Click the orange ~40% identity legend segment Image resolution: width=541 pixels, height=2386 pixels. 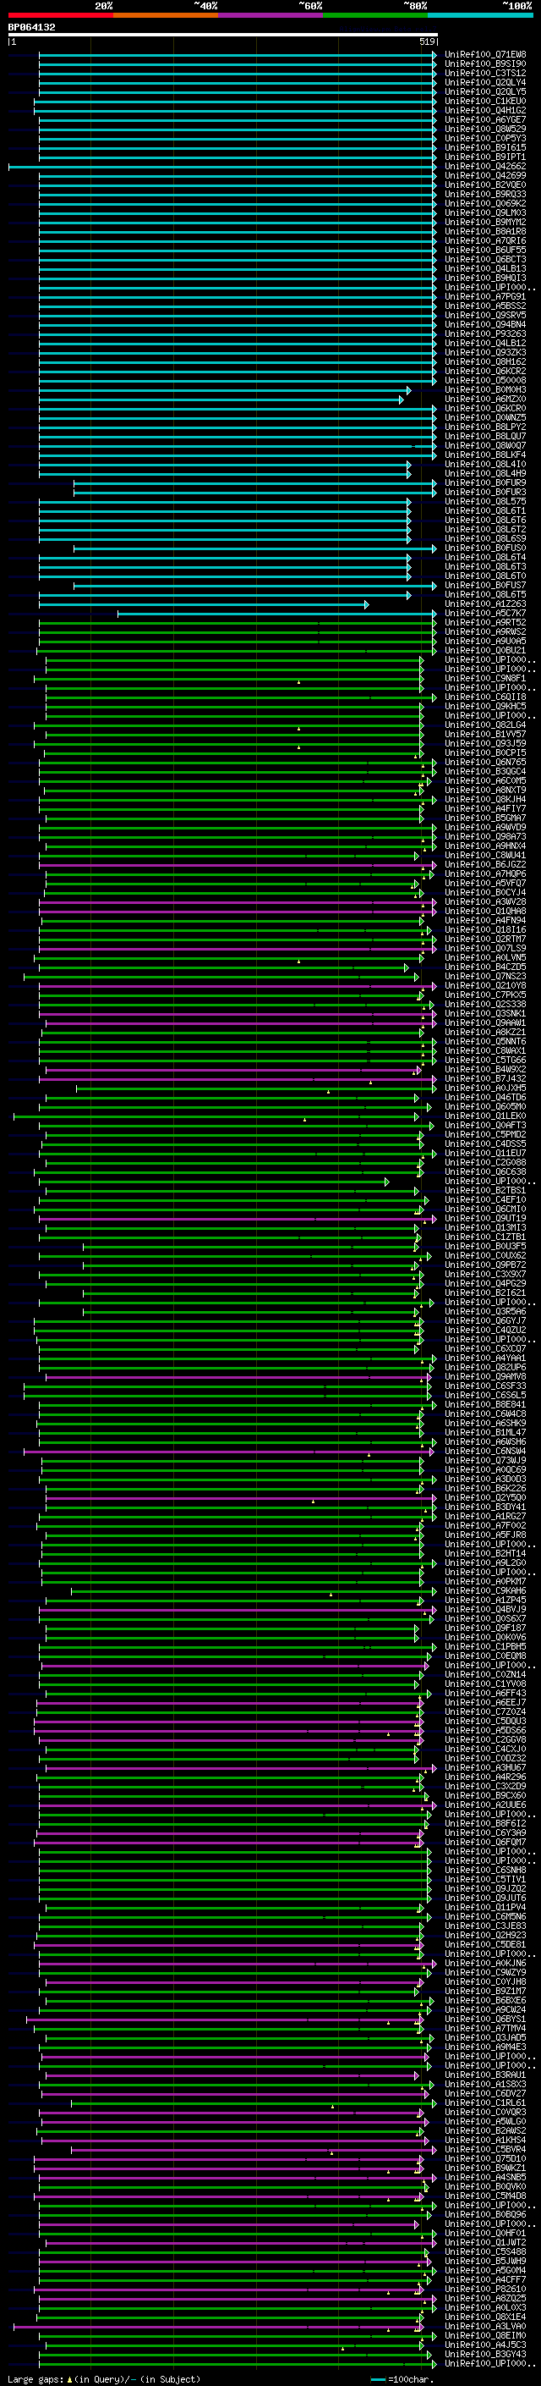pyautogui.click(x=166, y=15)
